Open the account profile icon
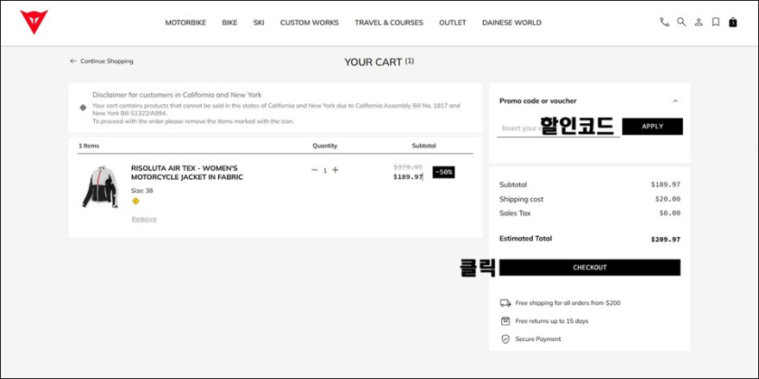 [699, 22]
